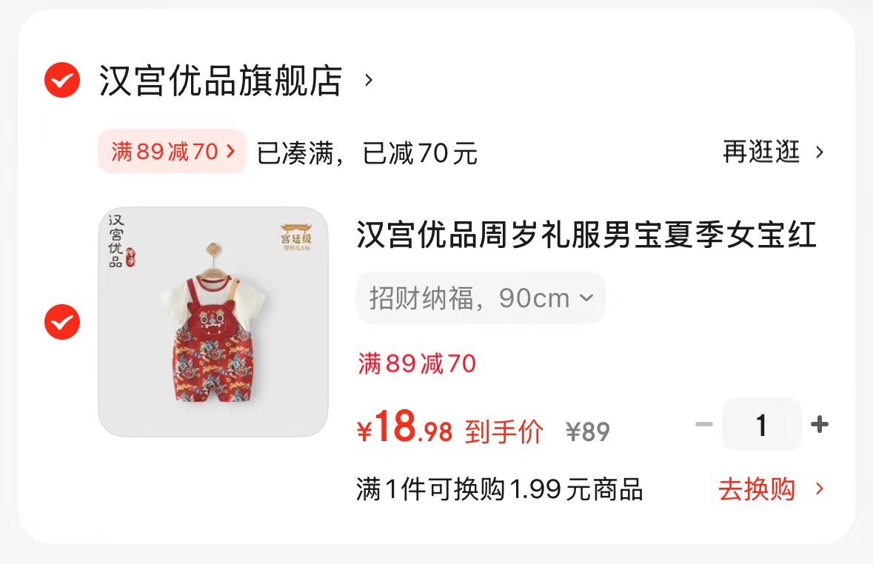The image size is (873, 564).
Task: Tap 去换购 to redeem add-on
Action: 757,489
